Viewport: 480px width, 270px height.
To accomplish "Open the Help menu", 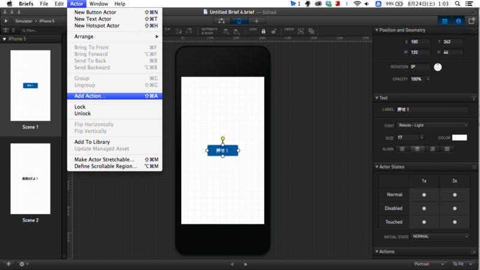I will point(119,4).
